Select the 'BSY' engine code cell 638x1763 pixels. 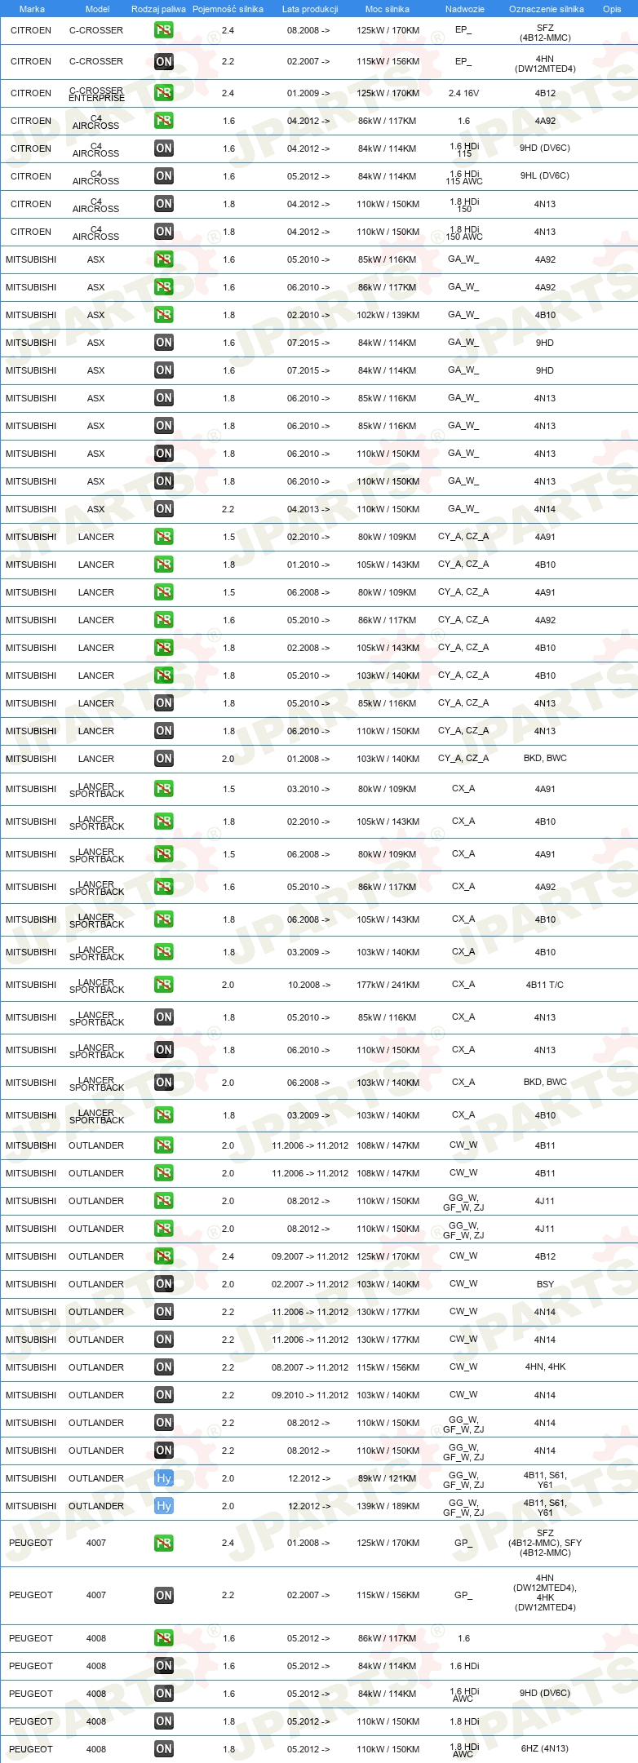tap(545, 1284)
